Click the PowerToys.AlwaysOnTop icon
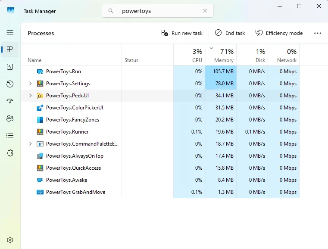 tap(40, 156)
